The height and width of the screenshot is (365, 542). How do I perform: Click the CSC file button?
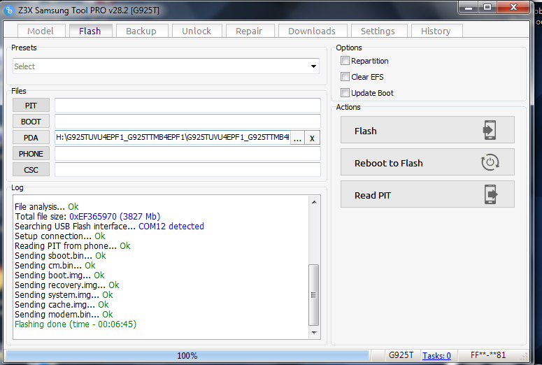click(31, 170)
